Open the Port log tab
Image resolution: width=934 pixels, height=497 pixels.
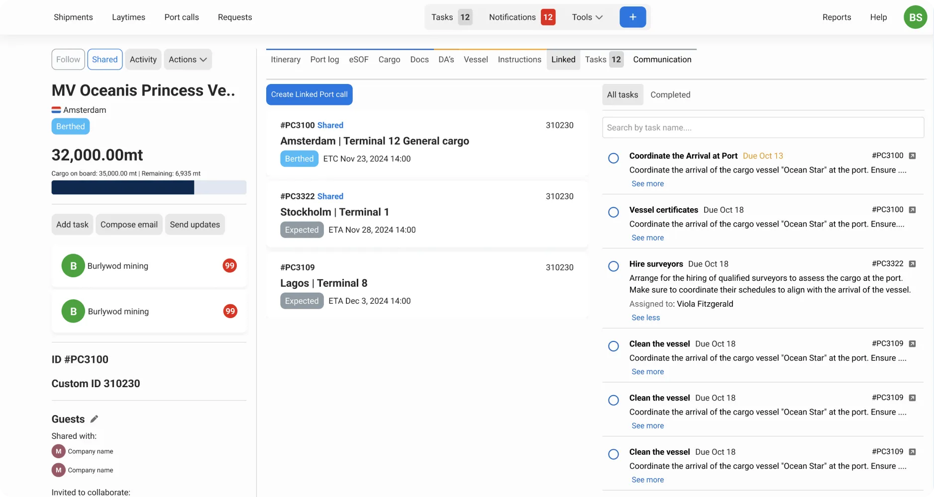click(324, 59)
